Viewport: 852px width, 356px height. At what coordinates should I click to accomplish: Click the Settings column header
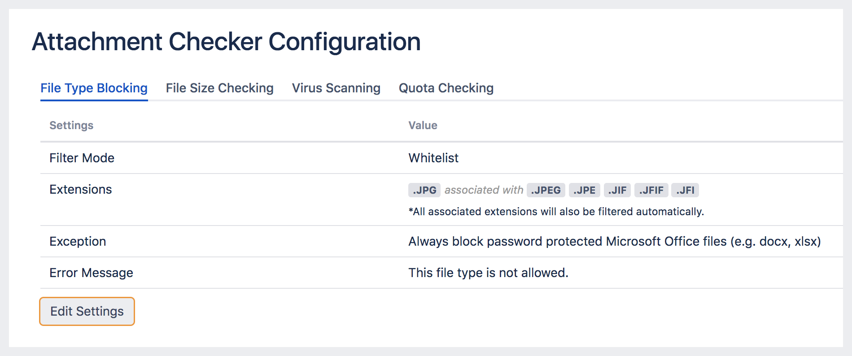point(71,125)
